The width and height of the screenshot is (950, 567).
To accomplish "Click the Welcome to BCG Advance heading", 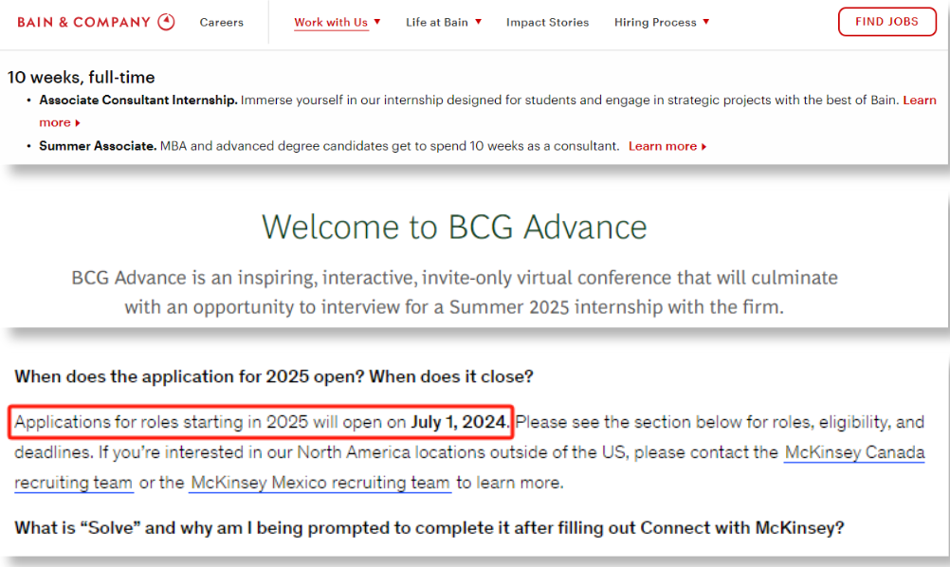I will [x=454, y=228].
